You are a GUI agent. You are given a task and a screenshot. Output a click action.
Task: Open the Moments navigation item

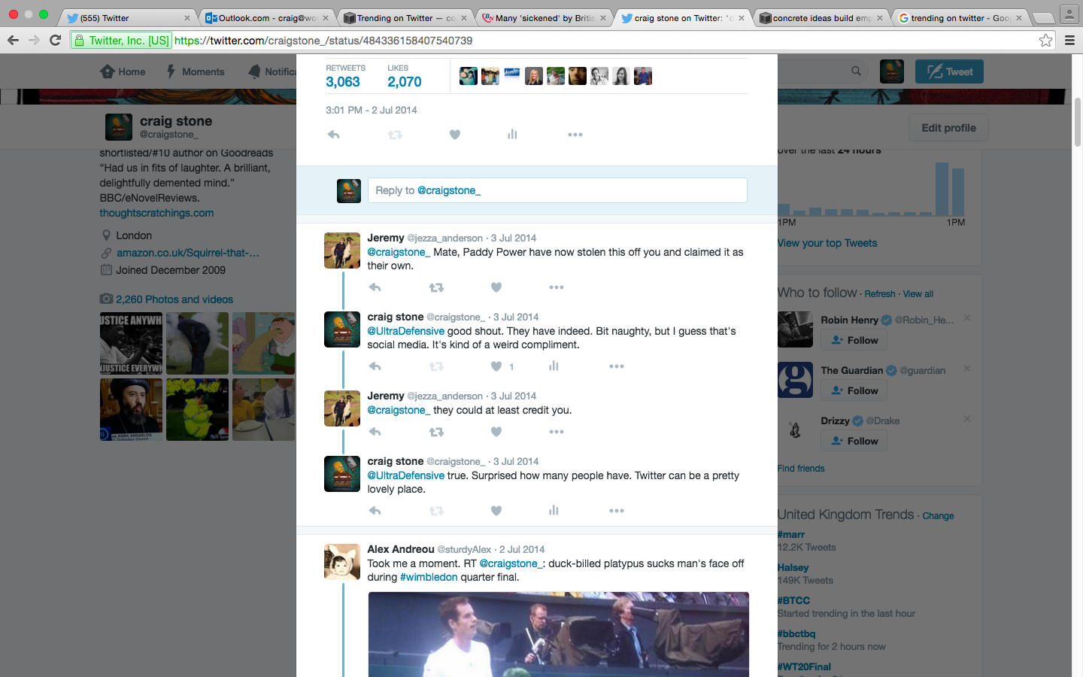click(196, 71)
